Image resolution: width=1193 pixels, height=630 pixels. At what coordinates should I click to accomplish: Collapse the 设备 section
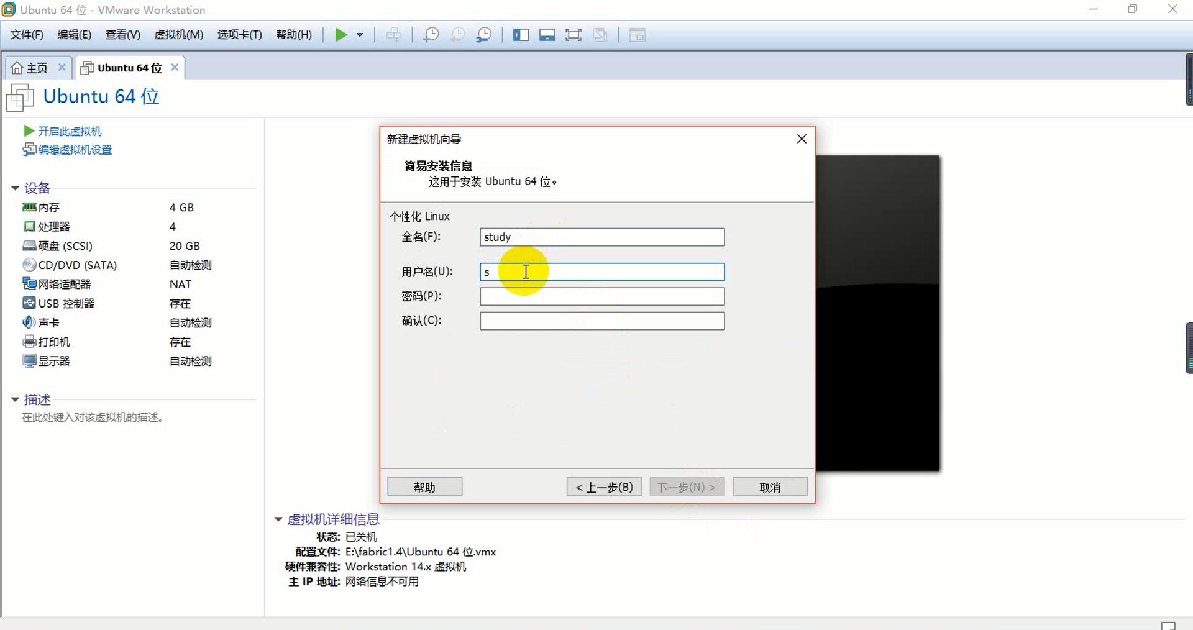(15, 188)
